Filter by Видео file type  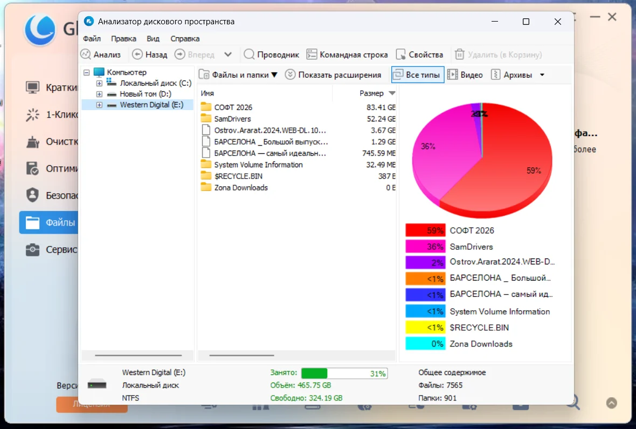[465, 75]
